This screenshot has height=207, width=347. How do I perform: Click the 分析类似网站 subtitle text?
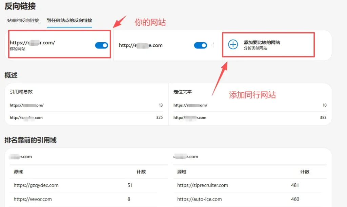(256, 48)
